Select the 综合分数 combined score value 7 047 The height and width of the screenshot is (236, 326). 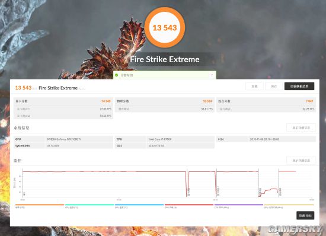(x=309, y=101)
